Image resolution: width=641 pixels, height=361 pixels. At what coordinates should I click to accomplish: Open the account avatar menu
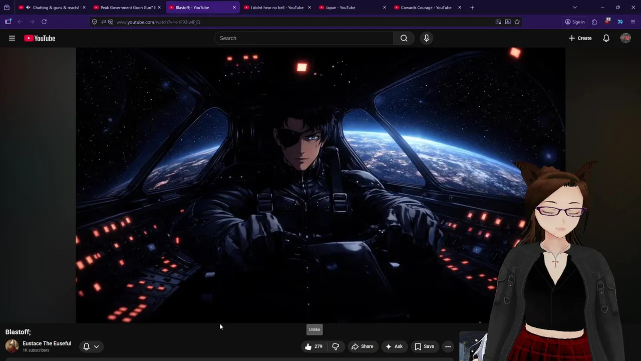[x=625, y=38]
